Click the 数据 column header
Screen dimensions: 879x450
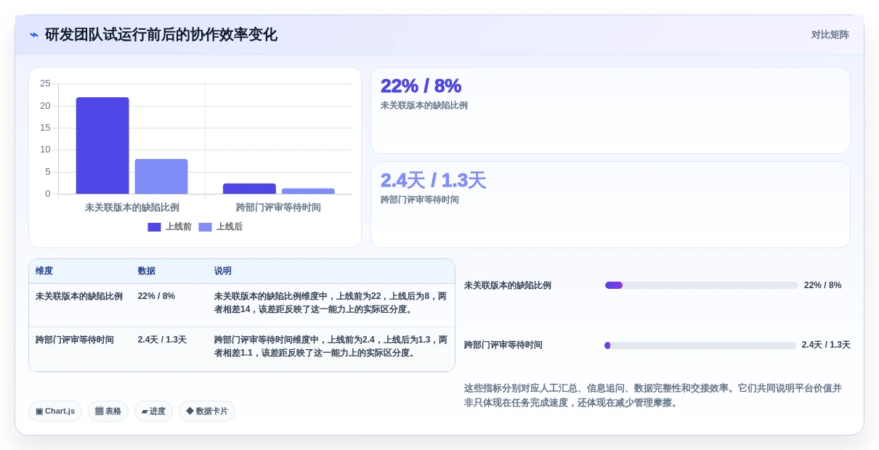(147, 271)
